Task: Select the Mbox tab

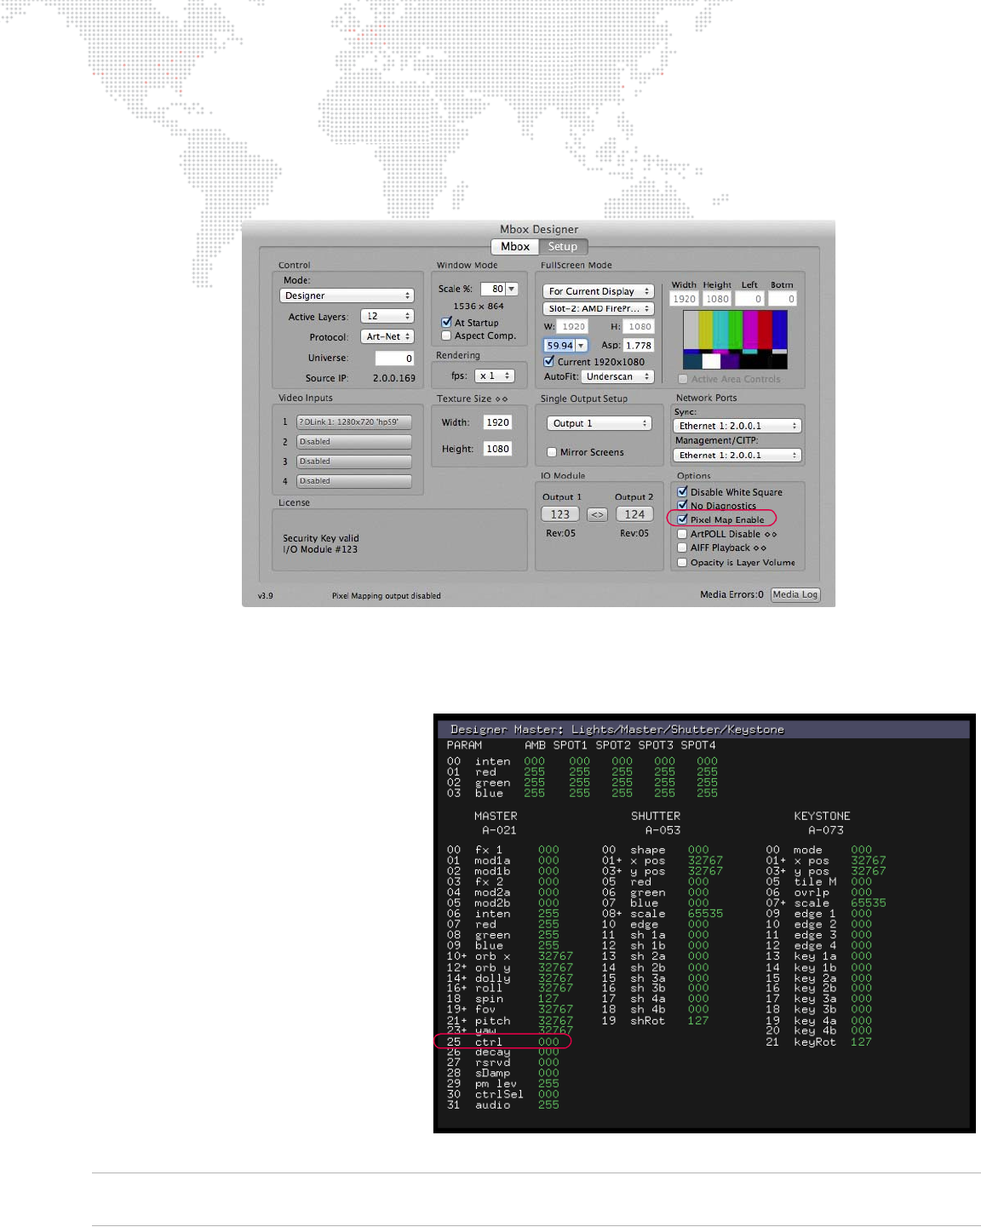Action: click(515, 247)
